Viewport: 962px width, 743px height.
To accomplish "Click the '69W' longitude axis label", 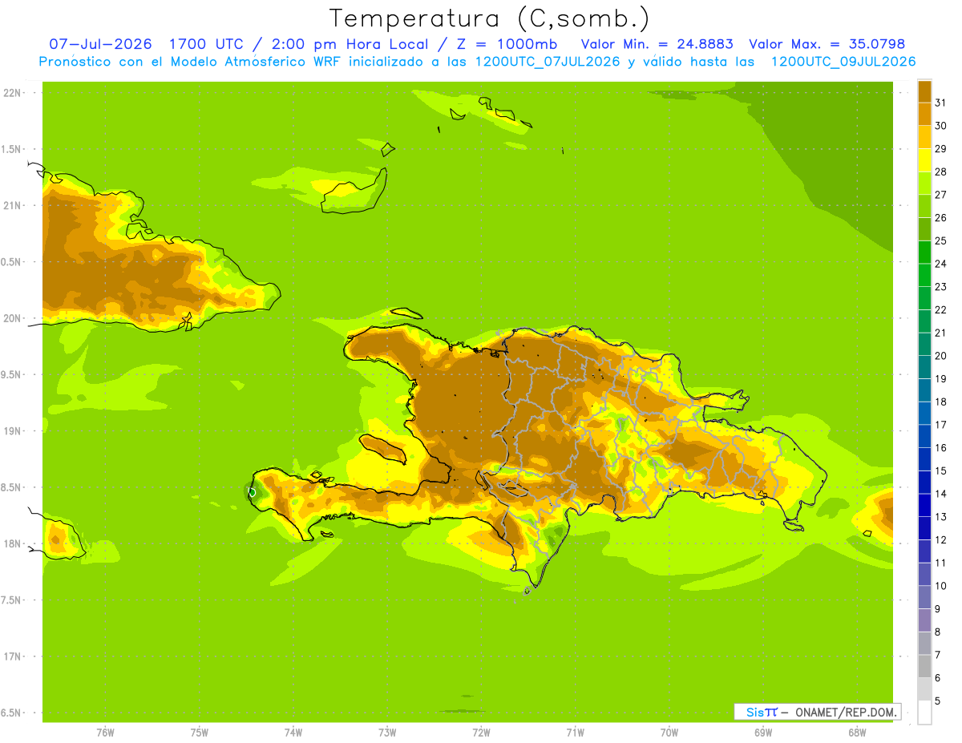I will click(x=763, y=733).
